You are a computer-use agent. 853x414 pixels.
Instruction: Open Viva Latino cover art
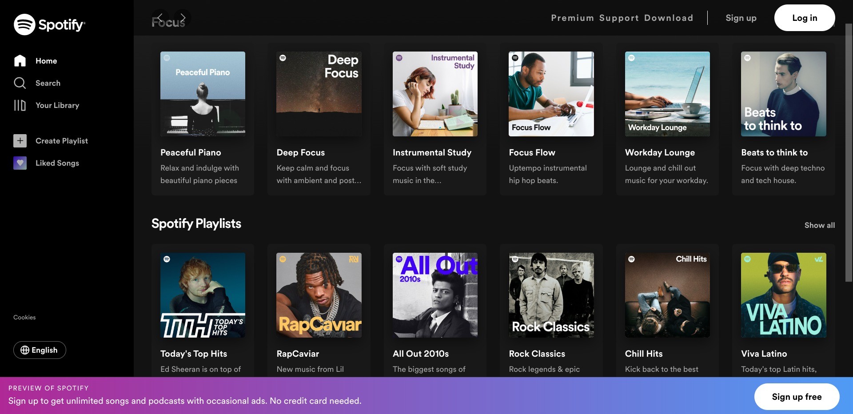point(784,295)
